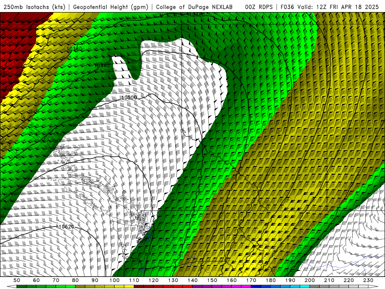This screenshot has height=289, width=385.
Task: Click the "Valid: 12Z FRI APR 18 2025" text
Action: pos(338,7)
